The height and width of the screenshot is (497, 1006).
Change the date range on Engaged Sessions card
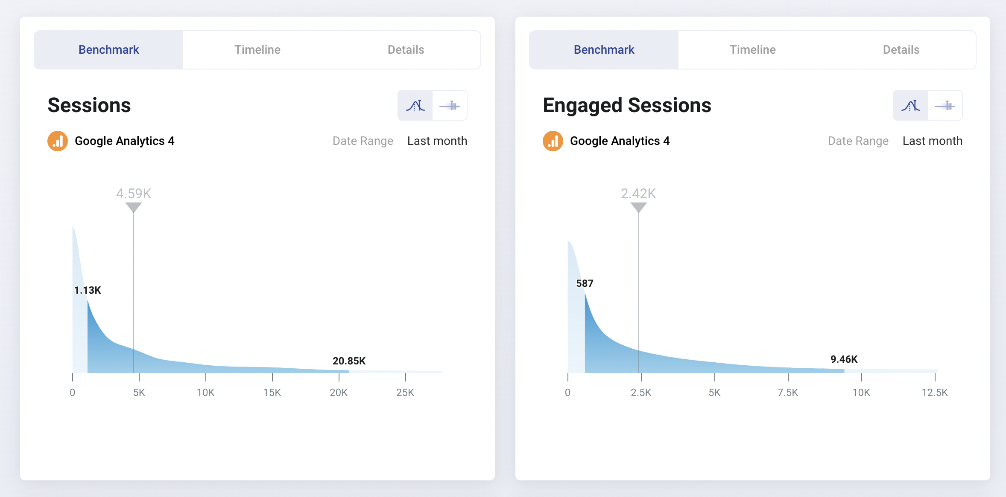[932, 141]
